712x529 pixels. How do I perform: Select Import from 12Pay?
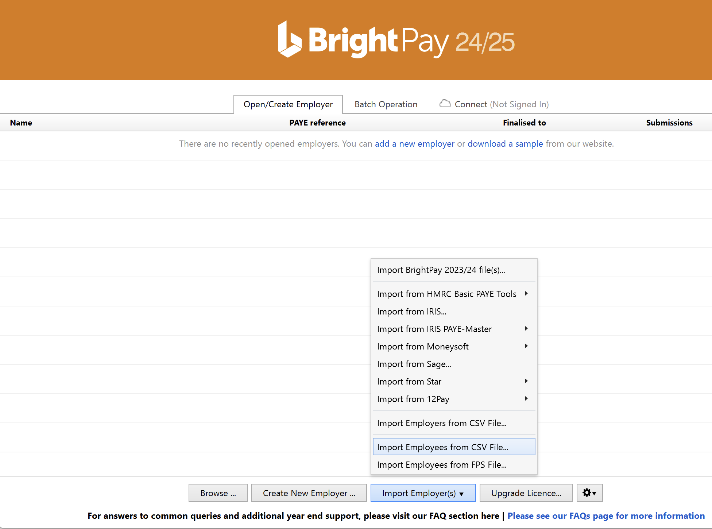pyautogui.click(x=454, y=399)
